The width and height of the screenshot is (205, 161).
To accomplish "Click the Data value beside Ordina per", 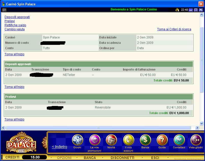I will [140, 48].
